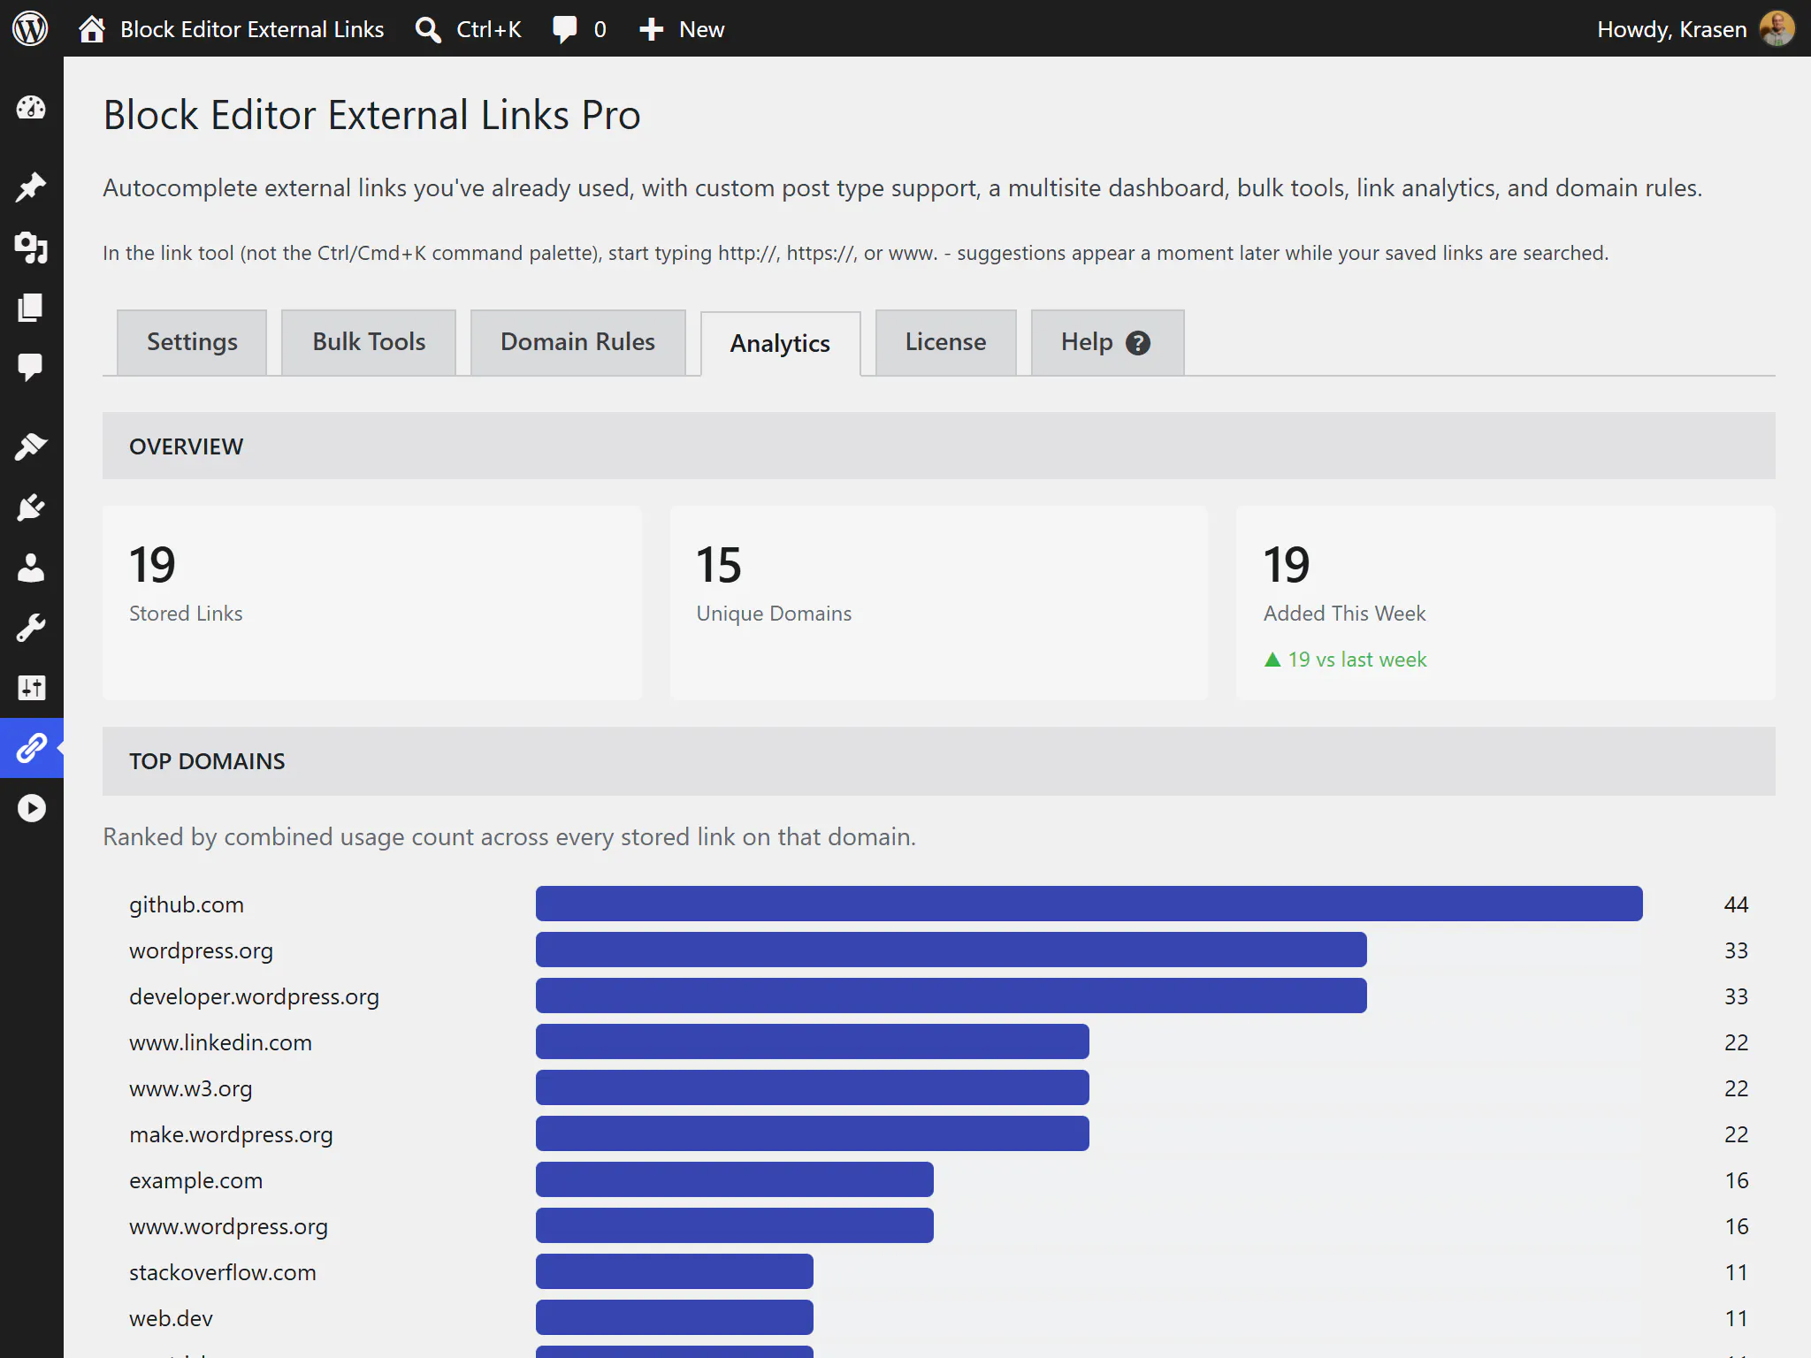The width and height of the screenshot is (1811, 1358).
Task: Click the Help question mark icon
Action: click(1138, 343)
